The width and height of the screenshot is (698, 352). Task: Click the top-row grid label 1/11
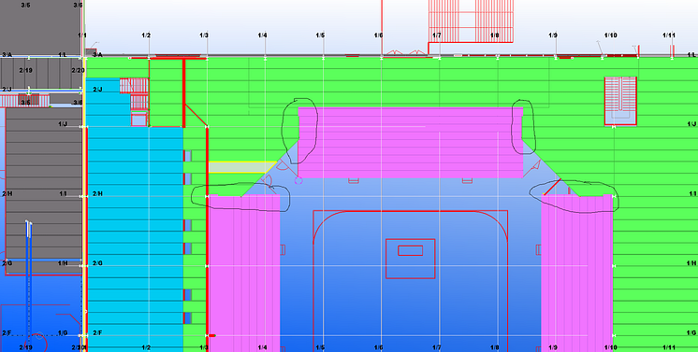click(x=669, y=35)
